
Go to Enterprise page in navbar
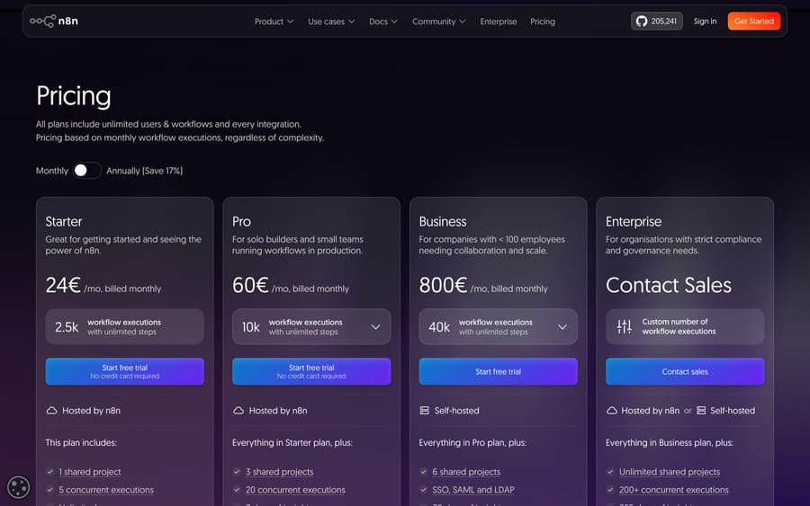coord(499,22)
